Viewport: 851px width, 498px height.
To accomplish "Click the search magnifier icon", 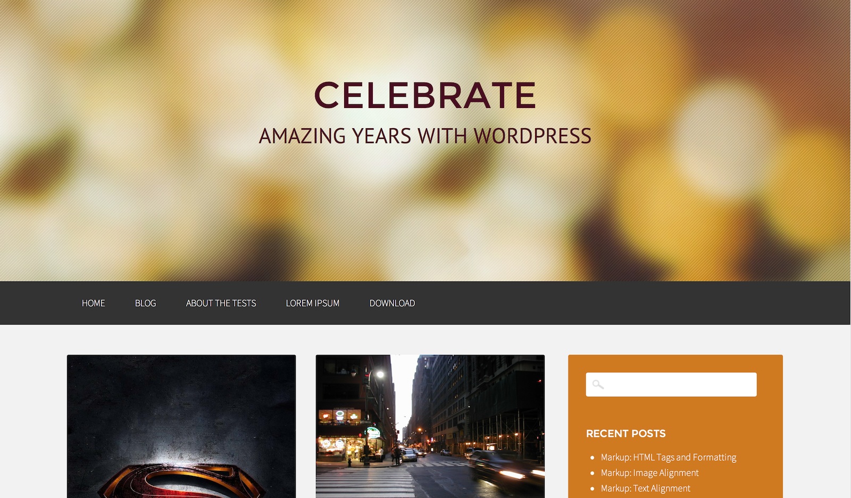I will [598, 384].
